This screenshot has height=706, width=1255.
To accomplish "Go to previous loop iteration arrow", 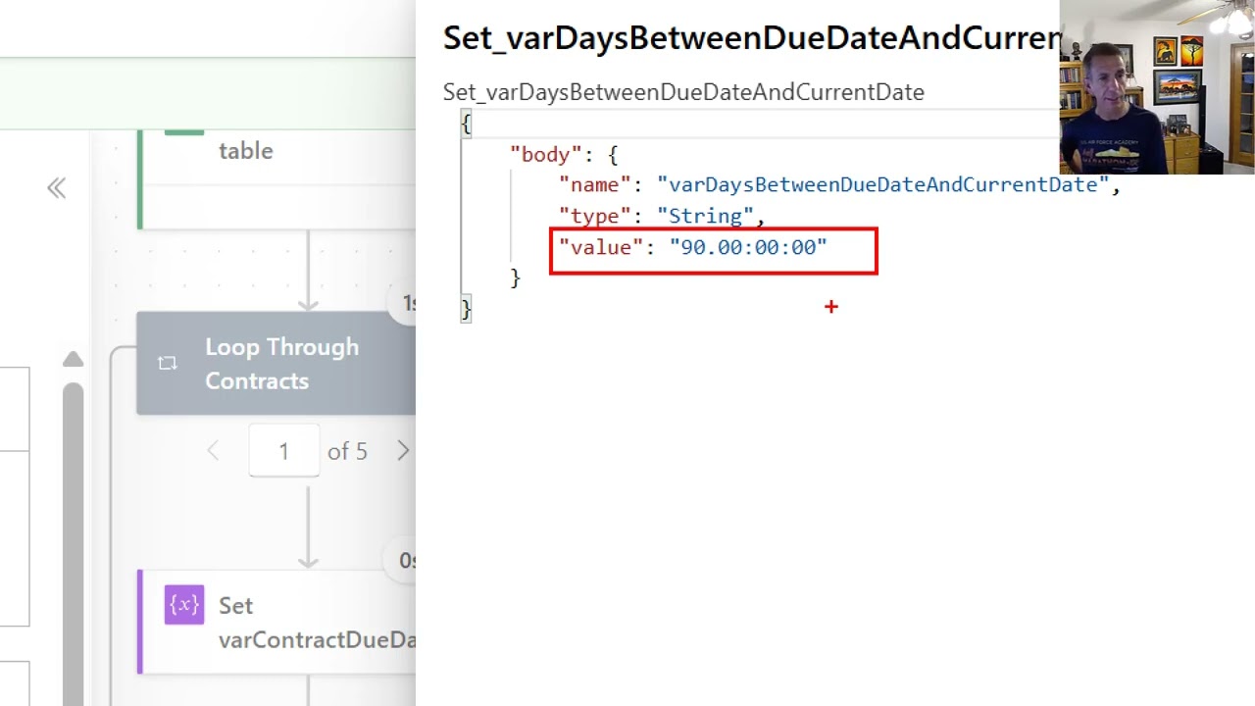I will pos(214,451).
